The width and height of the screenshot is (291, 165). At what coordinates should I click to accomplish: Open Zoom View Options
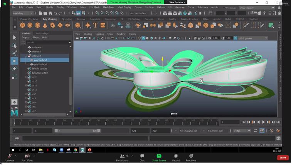pos(177,2)
